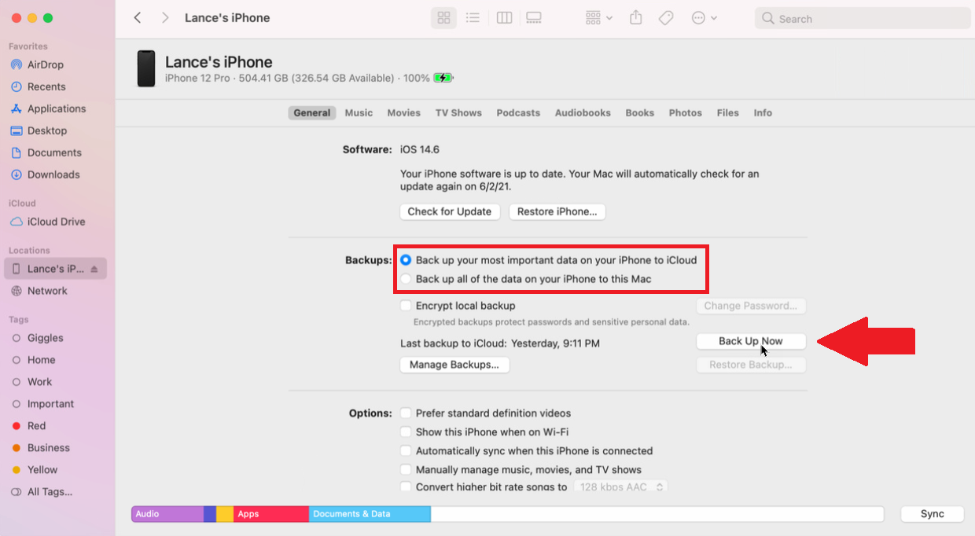The width and height of the screenshot is (975, 536).
Task: Click into the Search field
Action: [863, 18]
